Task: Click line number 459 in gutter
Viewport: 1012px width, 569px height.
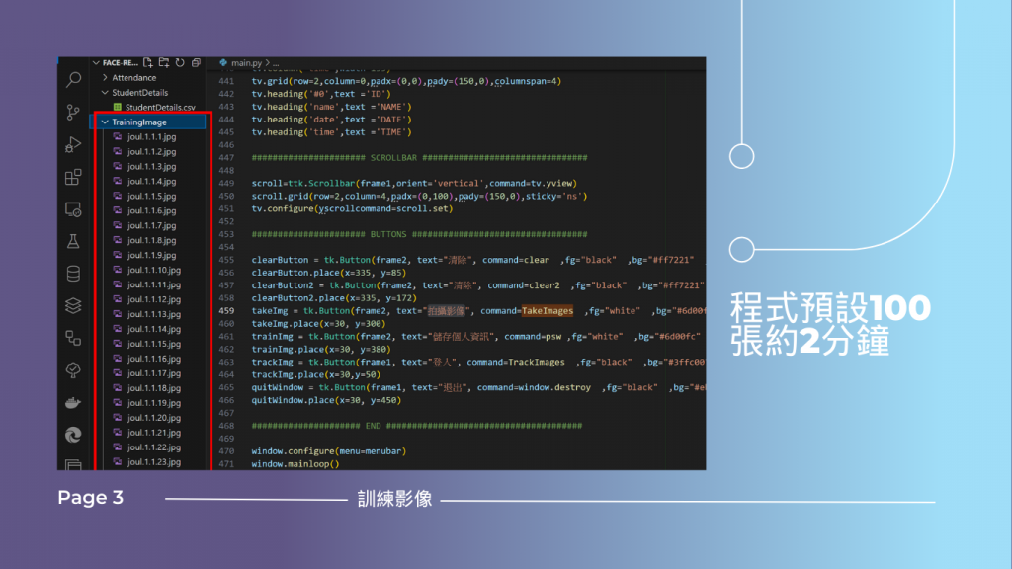Action: pos(226,311)
